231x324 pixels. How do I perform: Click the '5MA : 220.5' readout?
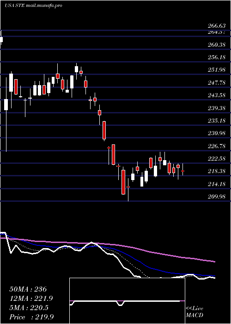coord(29,308)
